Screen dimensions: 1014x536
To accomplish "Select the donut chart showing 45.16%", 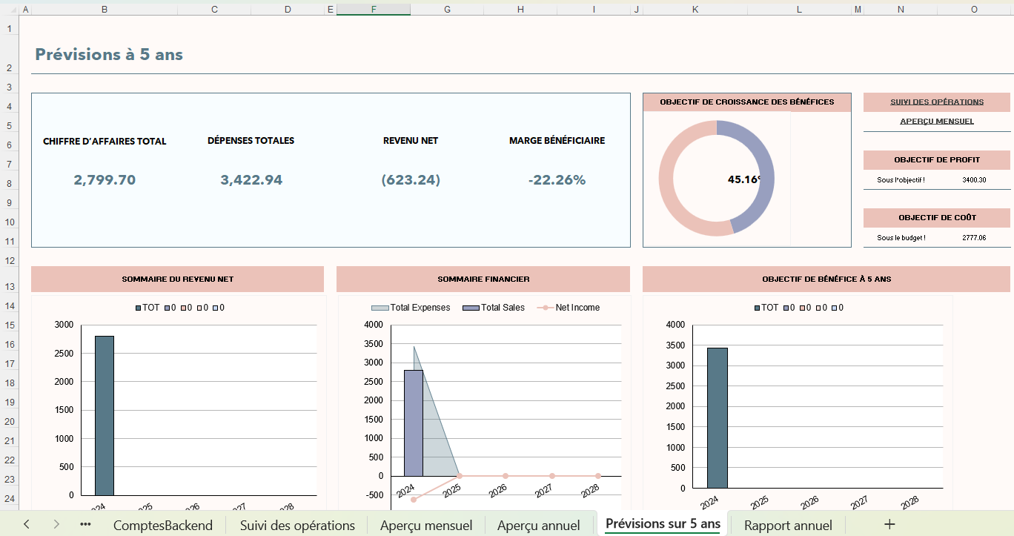I will [715, 178].
